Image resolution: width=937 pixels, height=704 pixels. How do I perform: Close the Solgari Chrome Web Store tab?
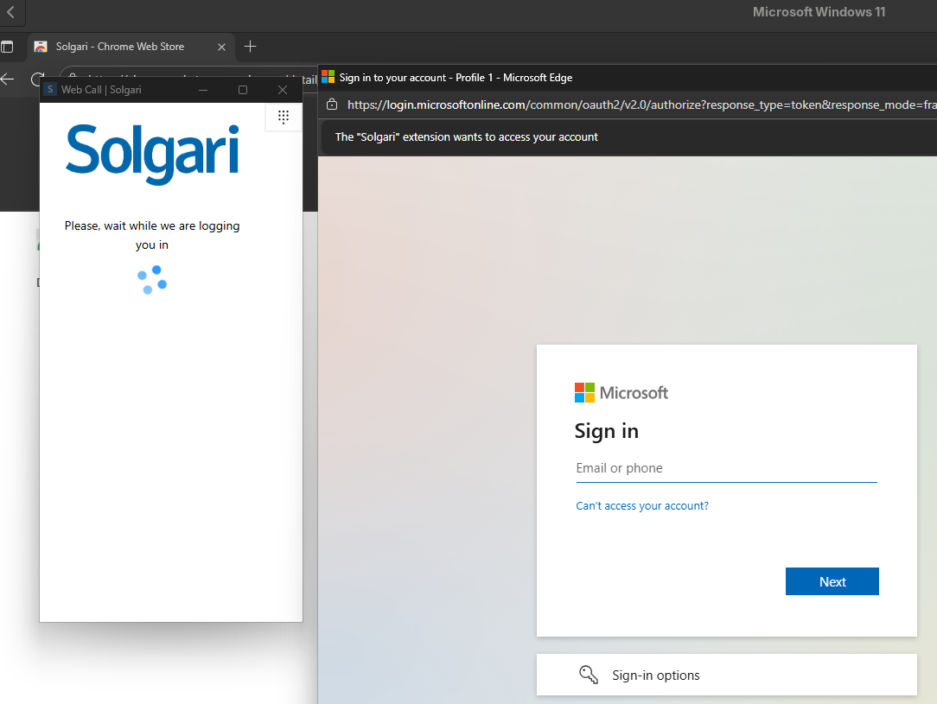tap(221, 47)
